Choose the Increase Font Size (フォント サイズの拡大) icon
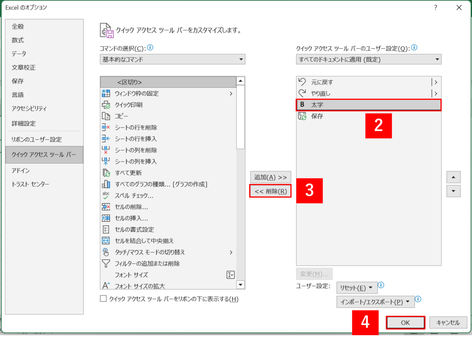 tap(106, 285)
